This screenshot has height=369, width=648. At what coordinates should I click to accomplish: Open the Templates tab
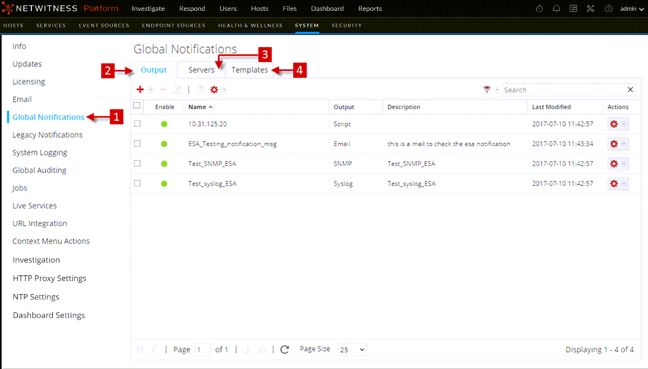(x=249, y=70)
